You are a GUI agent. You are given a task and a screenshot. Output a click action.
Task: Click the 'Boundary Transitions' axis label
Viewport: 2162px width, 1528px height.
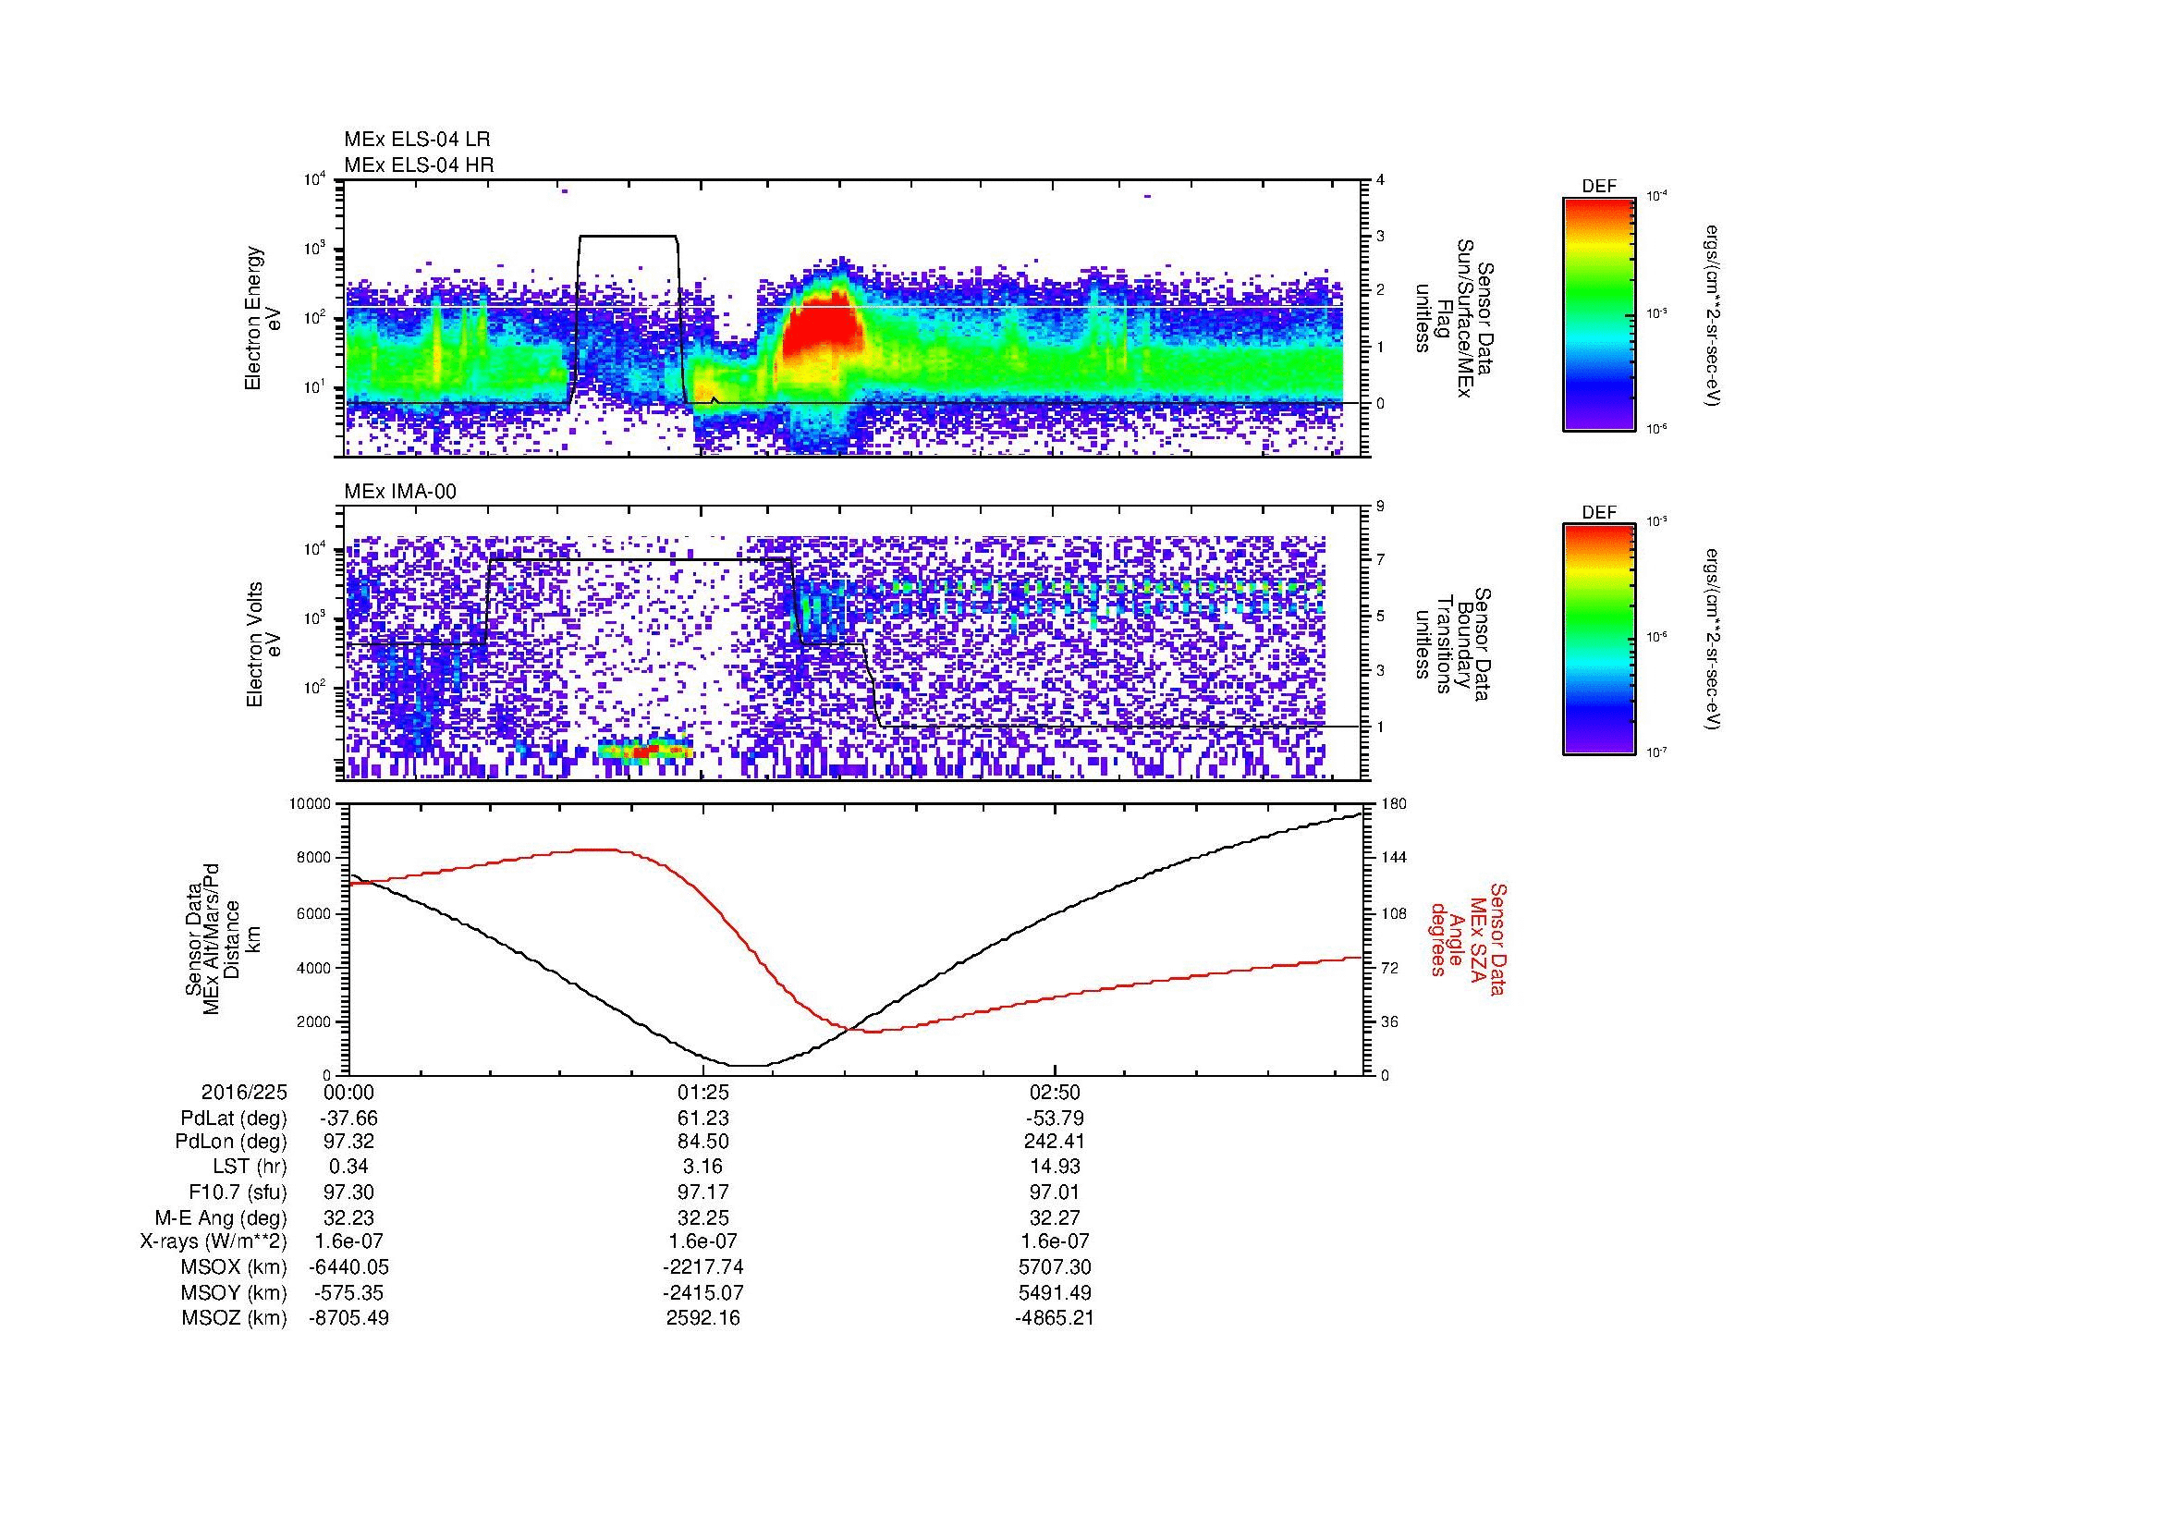point(1453,644)
